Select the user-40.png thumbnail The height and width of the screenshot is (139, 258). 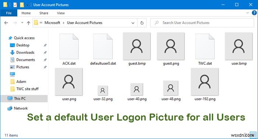tap(137, 89)
